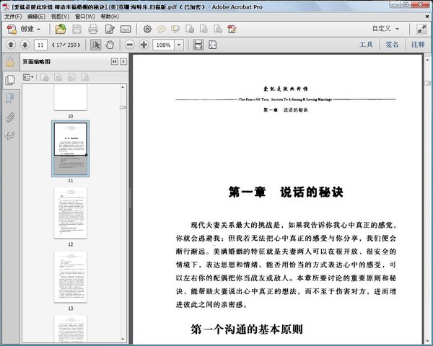The height and width of the screenshot is (346, 433).
Task: Select page 10 thumbnail
Action: point(71,97)
